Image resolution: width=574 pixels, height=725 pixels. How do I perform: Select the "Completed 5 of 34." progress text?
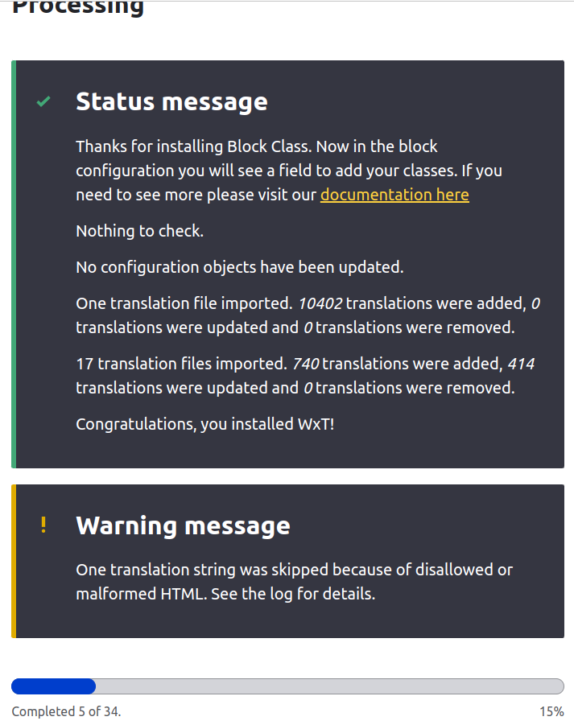pos(67,711)
